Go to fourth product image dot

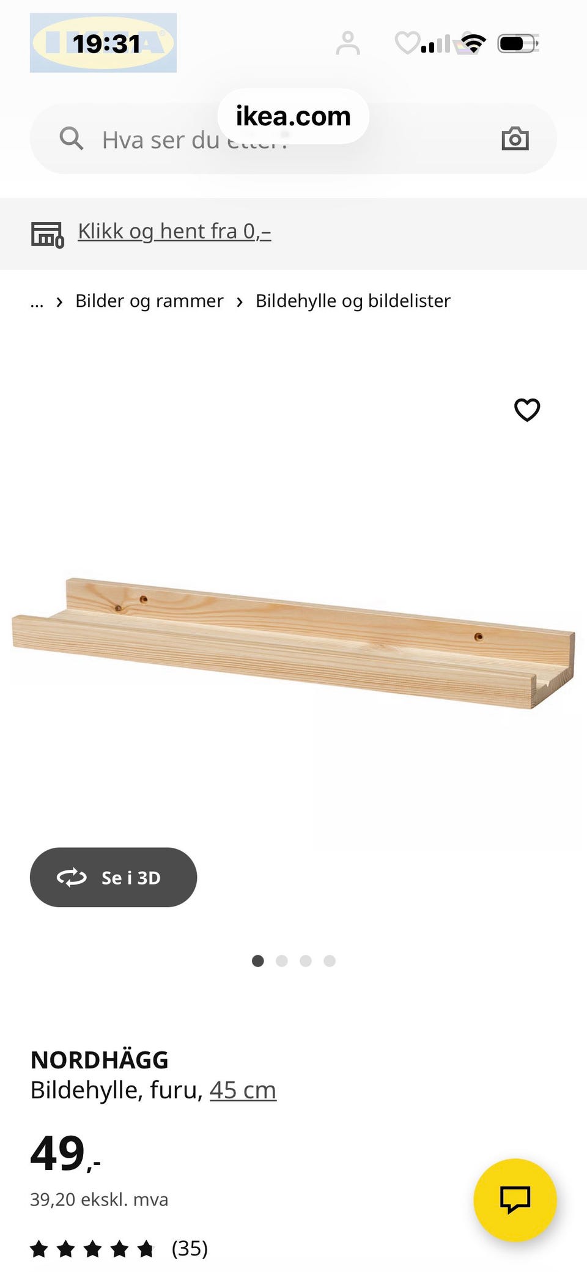point(330,961)
